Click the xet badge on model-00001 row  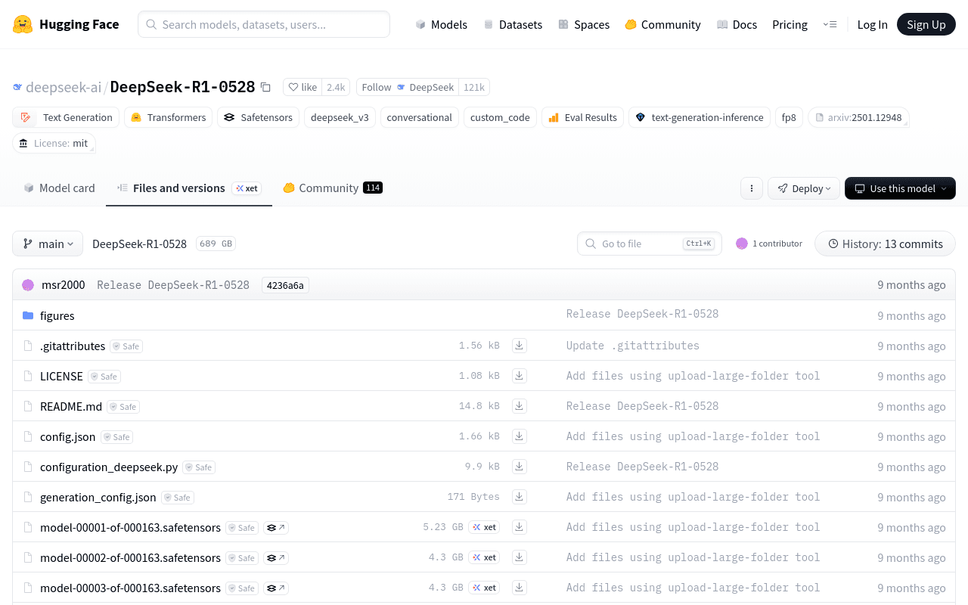tap(484, 527)
